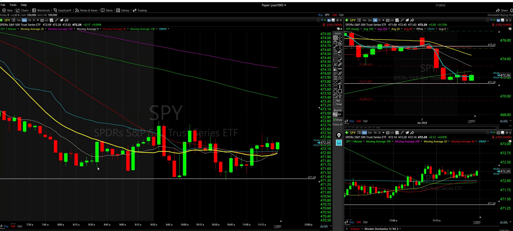The height and width of the screenshot is (231, 513).
Task: Pick the circle drawing tool
Action: click(x=335, y=91)
